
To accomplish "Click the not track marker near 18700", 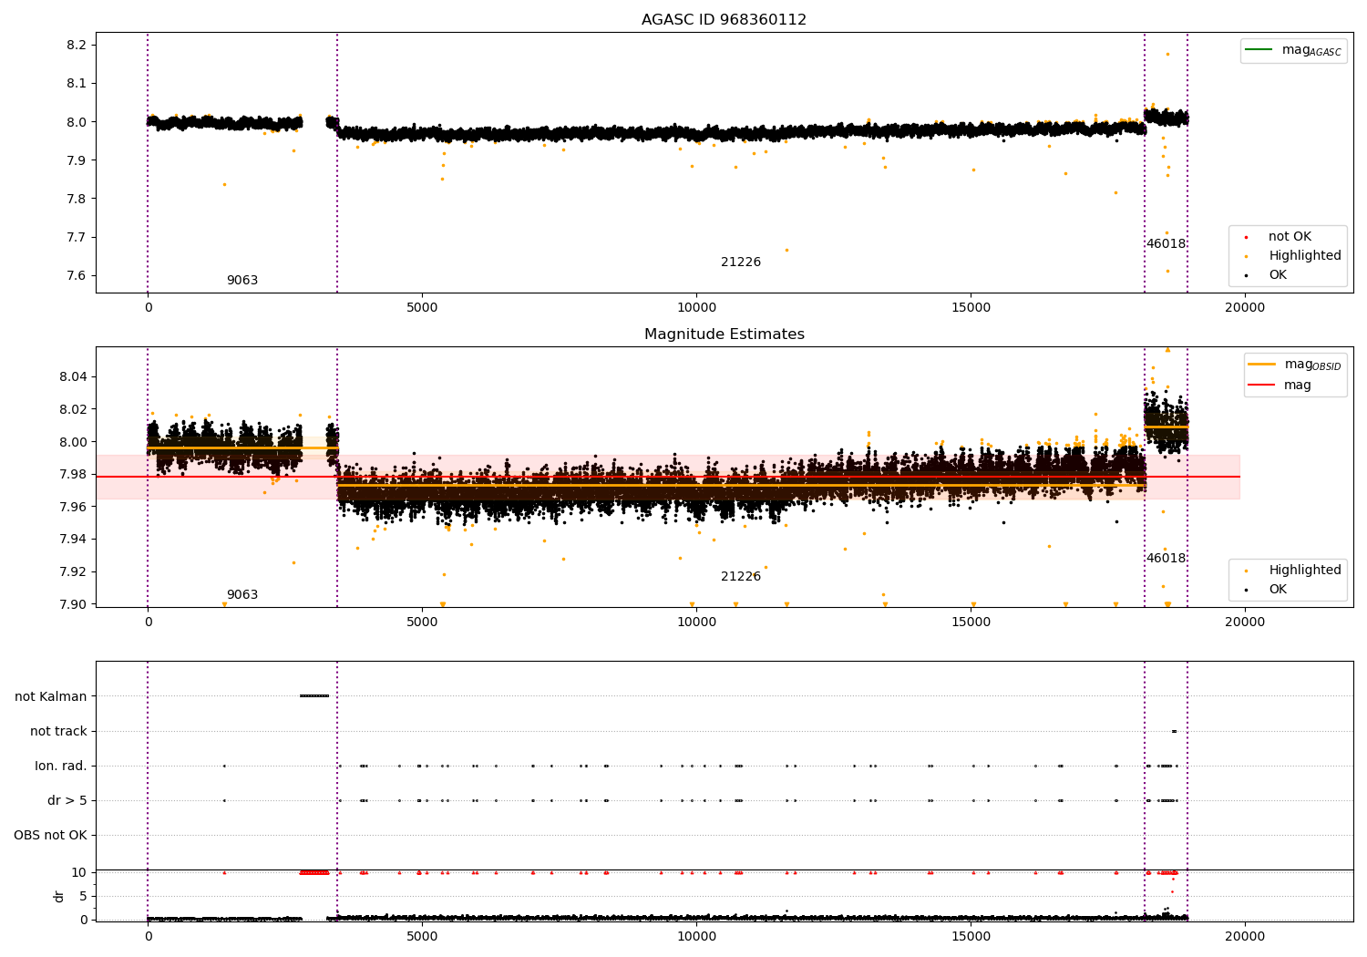I will [x=1174, y=731].
